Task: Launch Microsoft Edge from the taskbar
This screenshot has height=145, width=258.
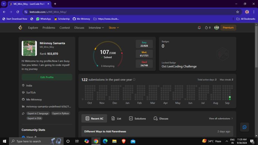Action: (x=105, y=141)
